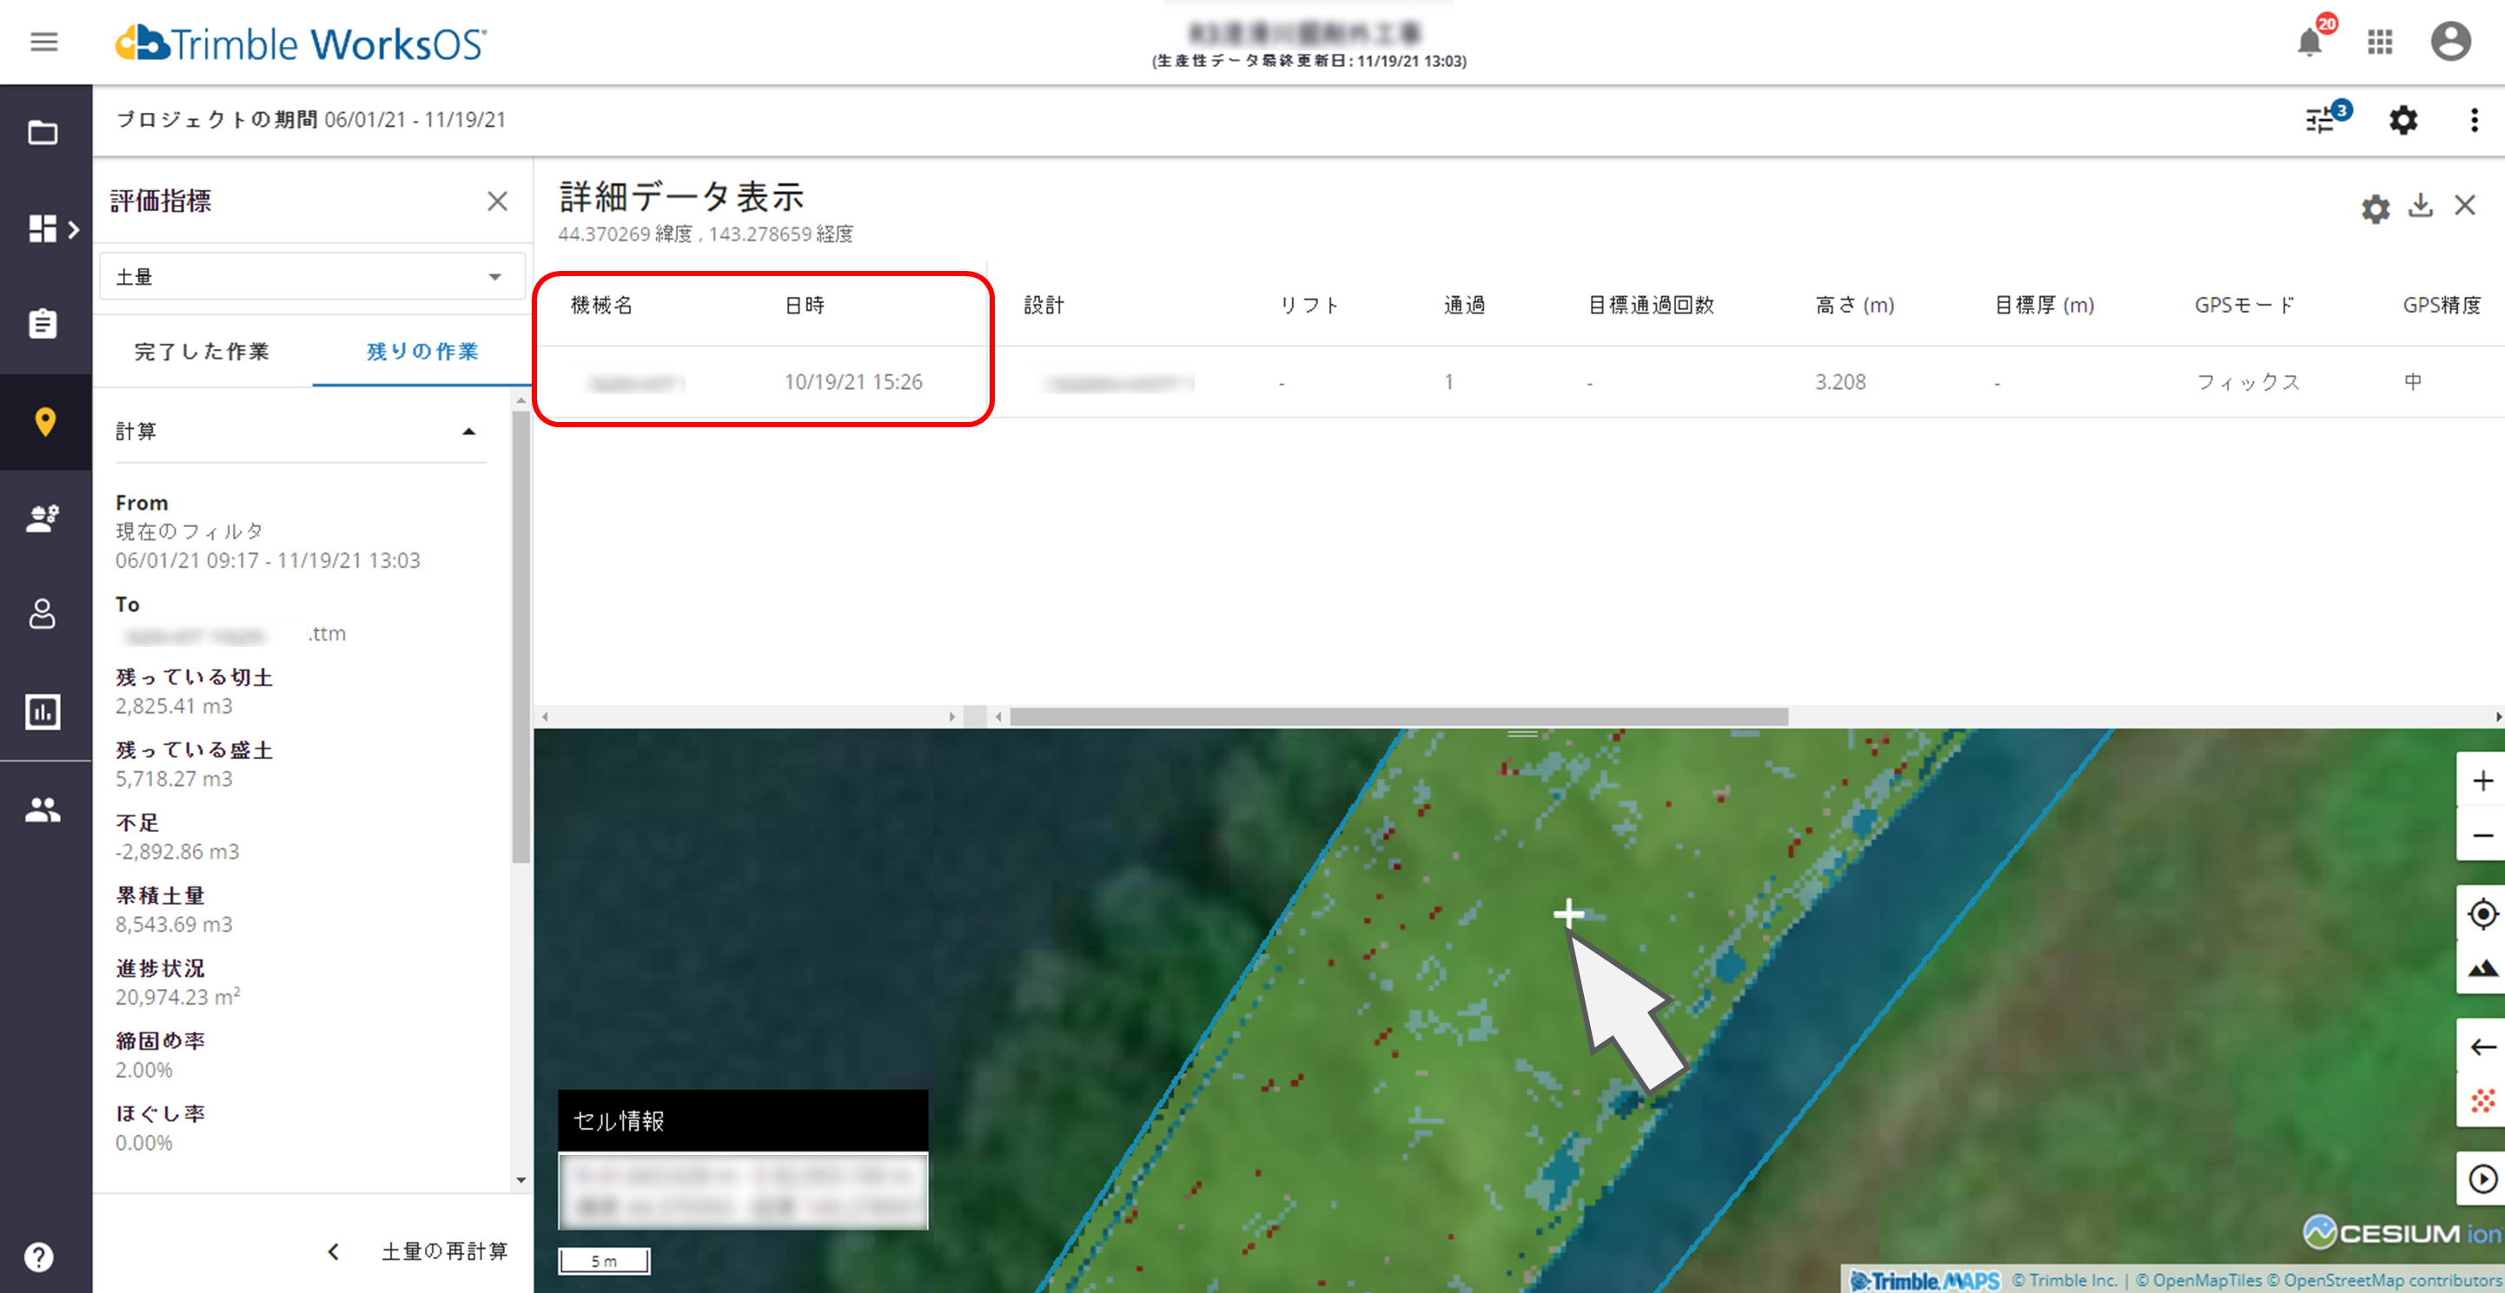The image size is (2505, 1293).
Task: Open the help question mark icon
Action: [39, 1256]
